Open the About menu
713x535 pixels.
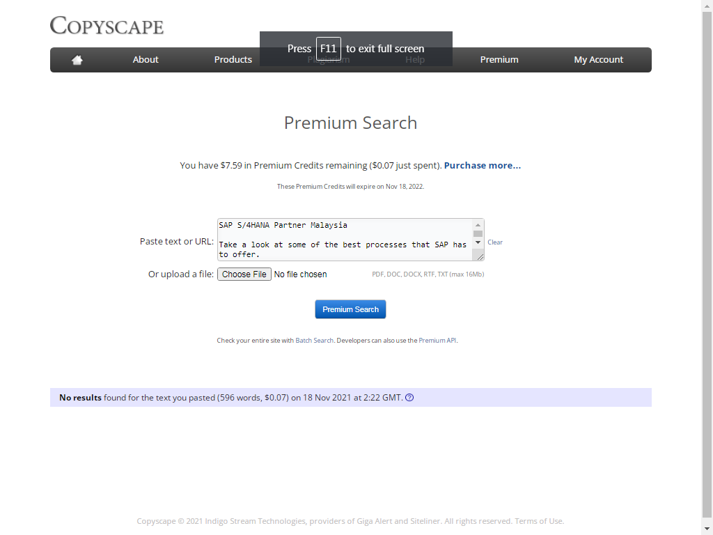pos(146,60)
